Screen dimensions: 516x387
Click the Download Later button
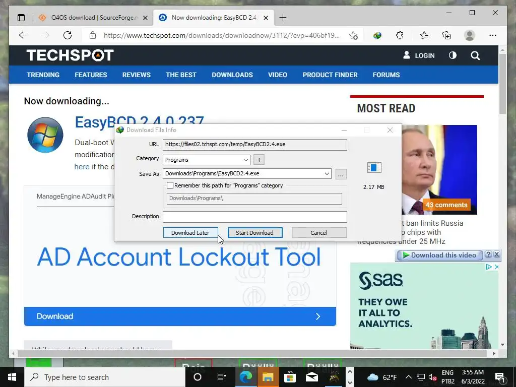pos(190,233)
